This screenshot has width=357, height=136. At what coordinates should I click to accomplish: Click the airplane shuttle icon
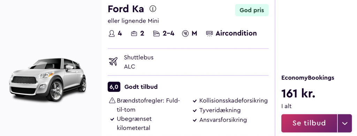click(x=113, y=61)
